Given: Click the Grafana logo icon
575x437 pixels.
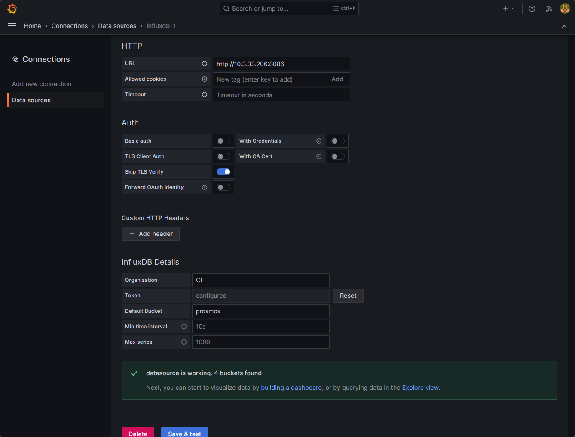Looking at the screenshot, I should (x=12, y=9).
